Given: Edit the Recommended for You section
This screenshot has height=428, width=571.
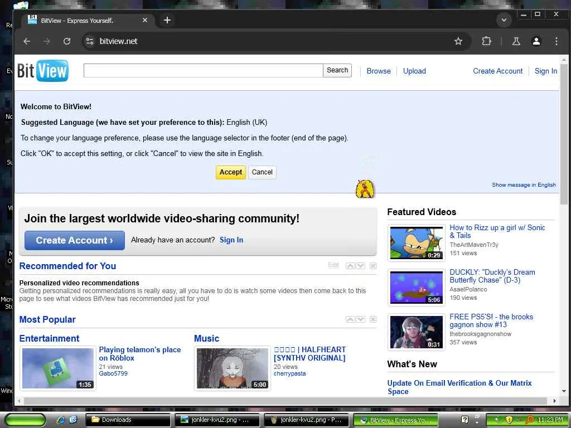Looking at the screenshot, I should point(333,265).
